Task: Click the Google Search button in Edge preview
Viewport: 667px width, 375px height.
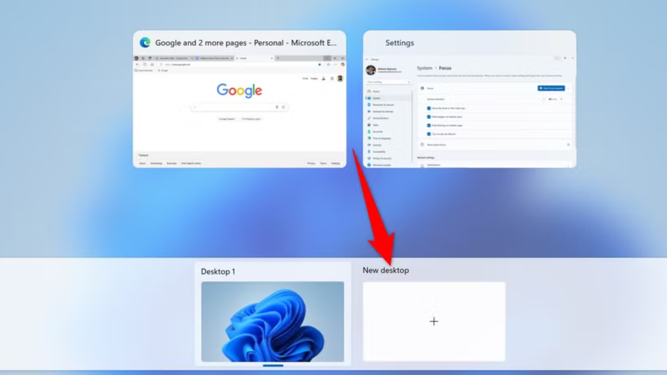Action: 227,119
